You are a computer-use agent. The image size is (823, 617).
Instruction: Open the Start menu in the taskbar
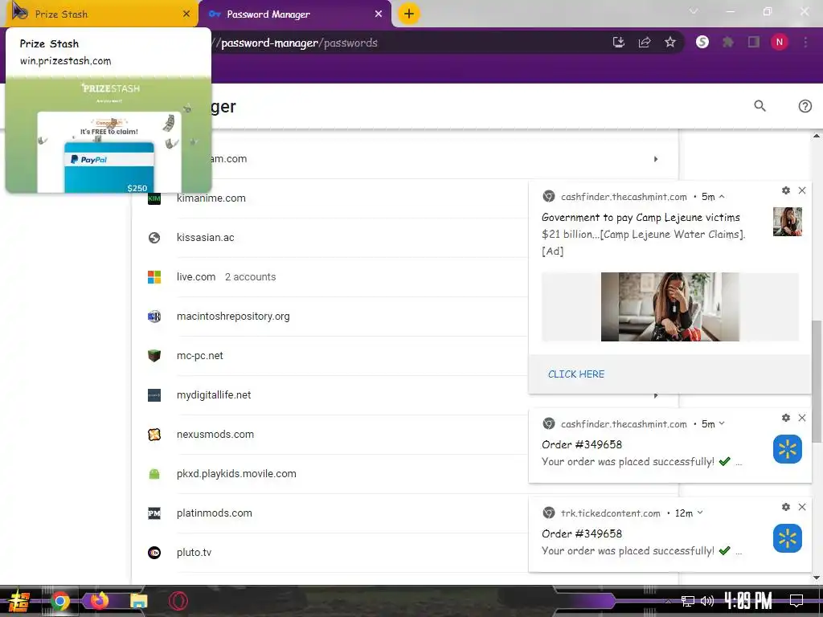[18, 601]
